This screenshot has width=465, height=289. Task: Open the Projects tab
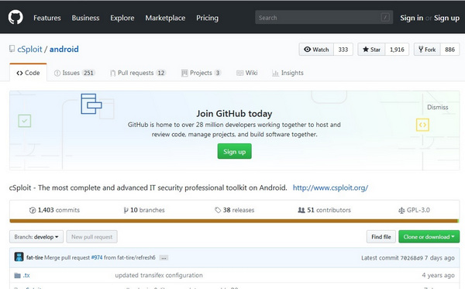(201, 73)
